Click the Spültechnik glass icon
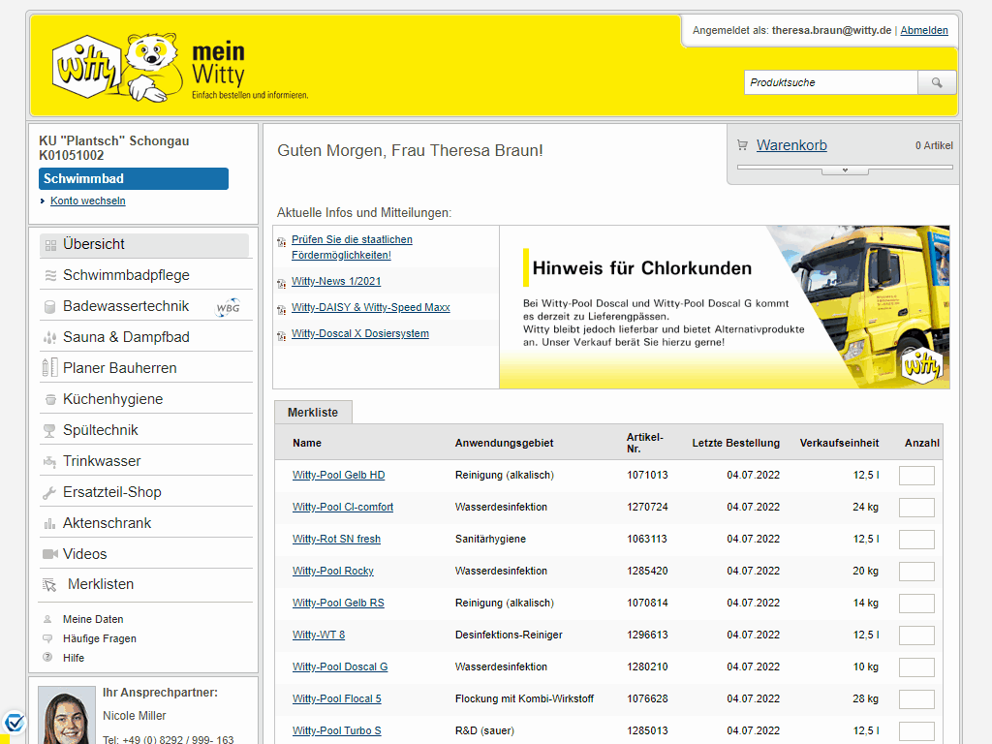992x744 pixels. point(49,431)
